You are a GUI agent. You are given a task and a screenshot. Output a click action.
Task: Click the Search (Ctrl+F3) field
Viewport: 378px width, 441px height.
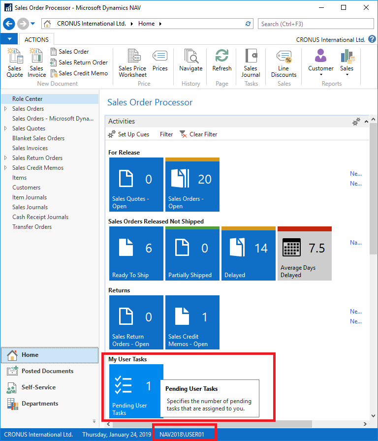tap(315, 24)
